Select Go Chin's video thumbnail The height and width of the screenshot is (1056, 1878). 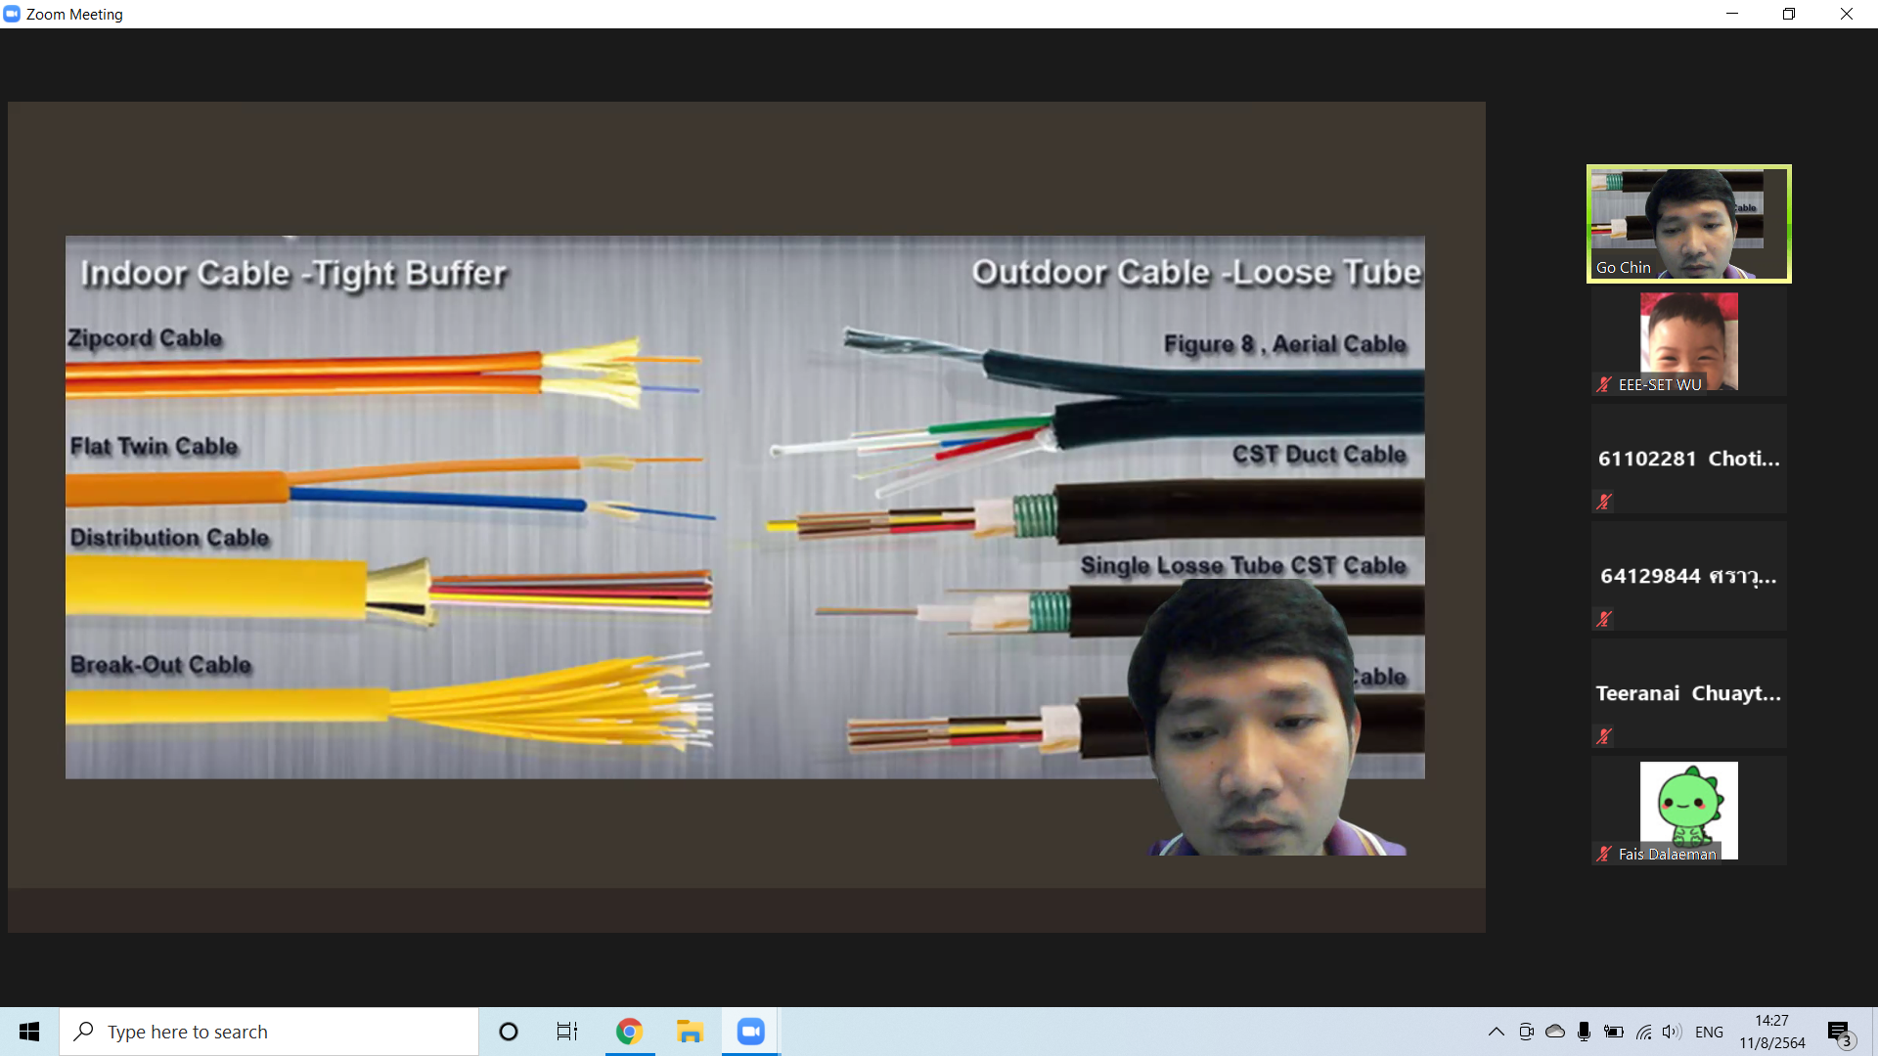click(1688, 224)
